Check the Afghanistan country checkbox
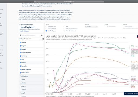Image resolution: width=138 pixels, height=97 pixels. point(20,76)
